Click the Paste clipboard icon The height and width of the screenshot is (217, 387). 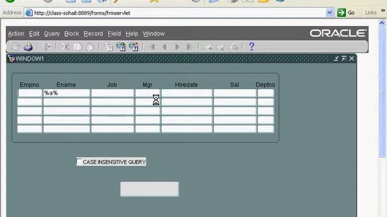point(90,46)
